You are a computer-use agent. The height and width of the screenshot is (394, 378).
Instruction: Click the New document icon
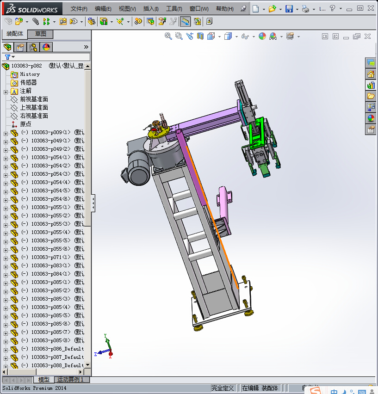tap(255, 9)
